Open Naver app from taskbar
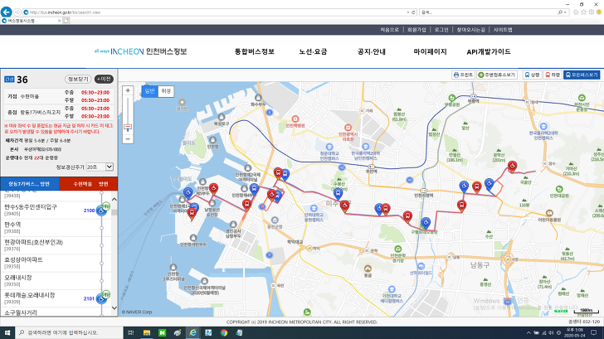 tap(162, 332)
